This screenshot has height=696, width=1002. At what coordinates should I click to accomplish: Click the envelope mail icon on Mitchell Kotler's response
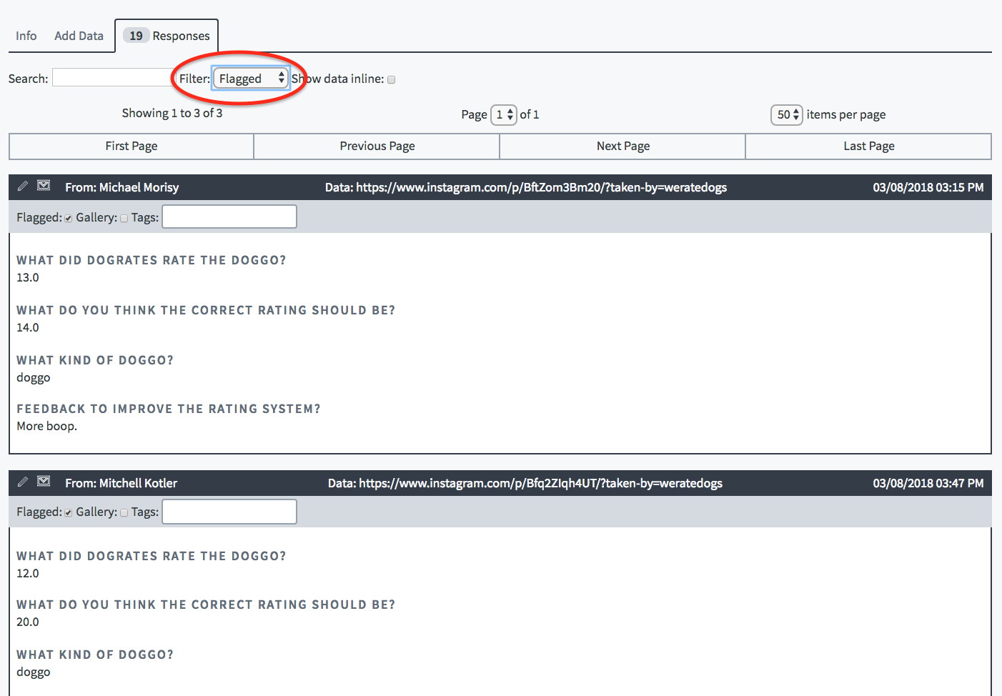[x=44, y=482]
